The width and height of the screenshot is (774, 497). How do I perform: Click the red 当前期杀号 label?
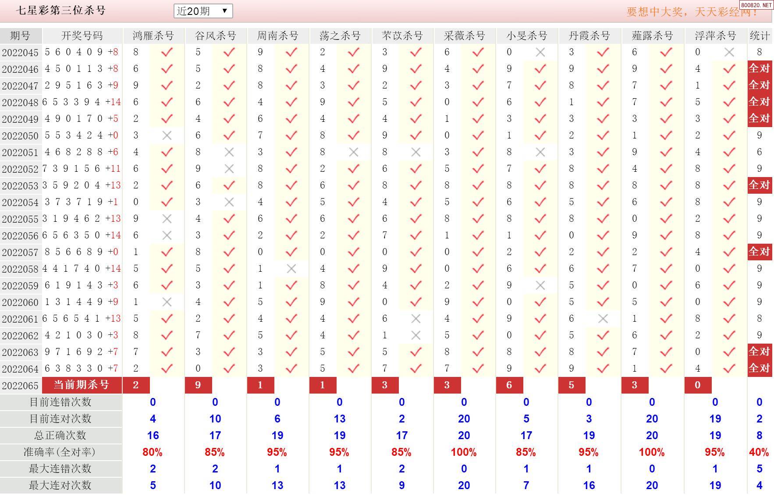82,385
